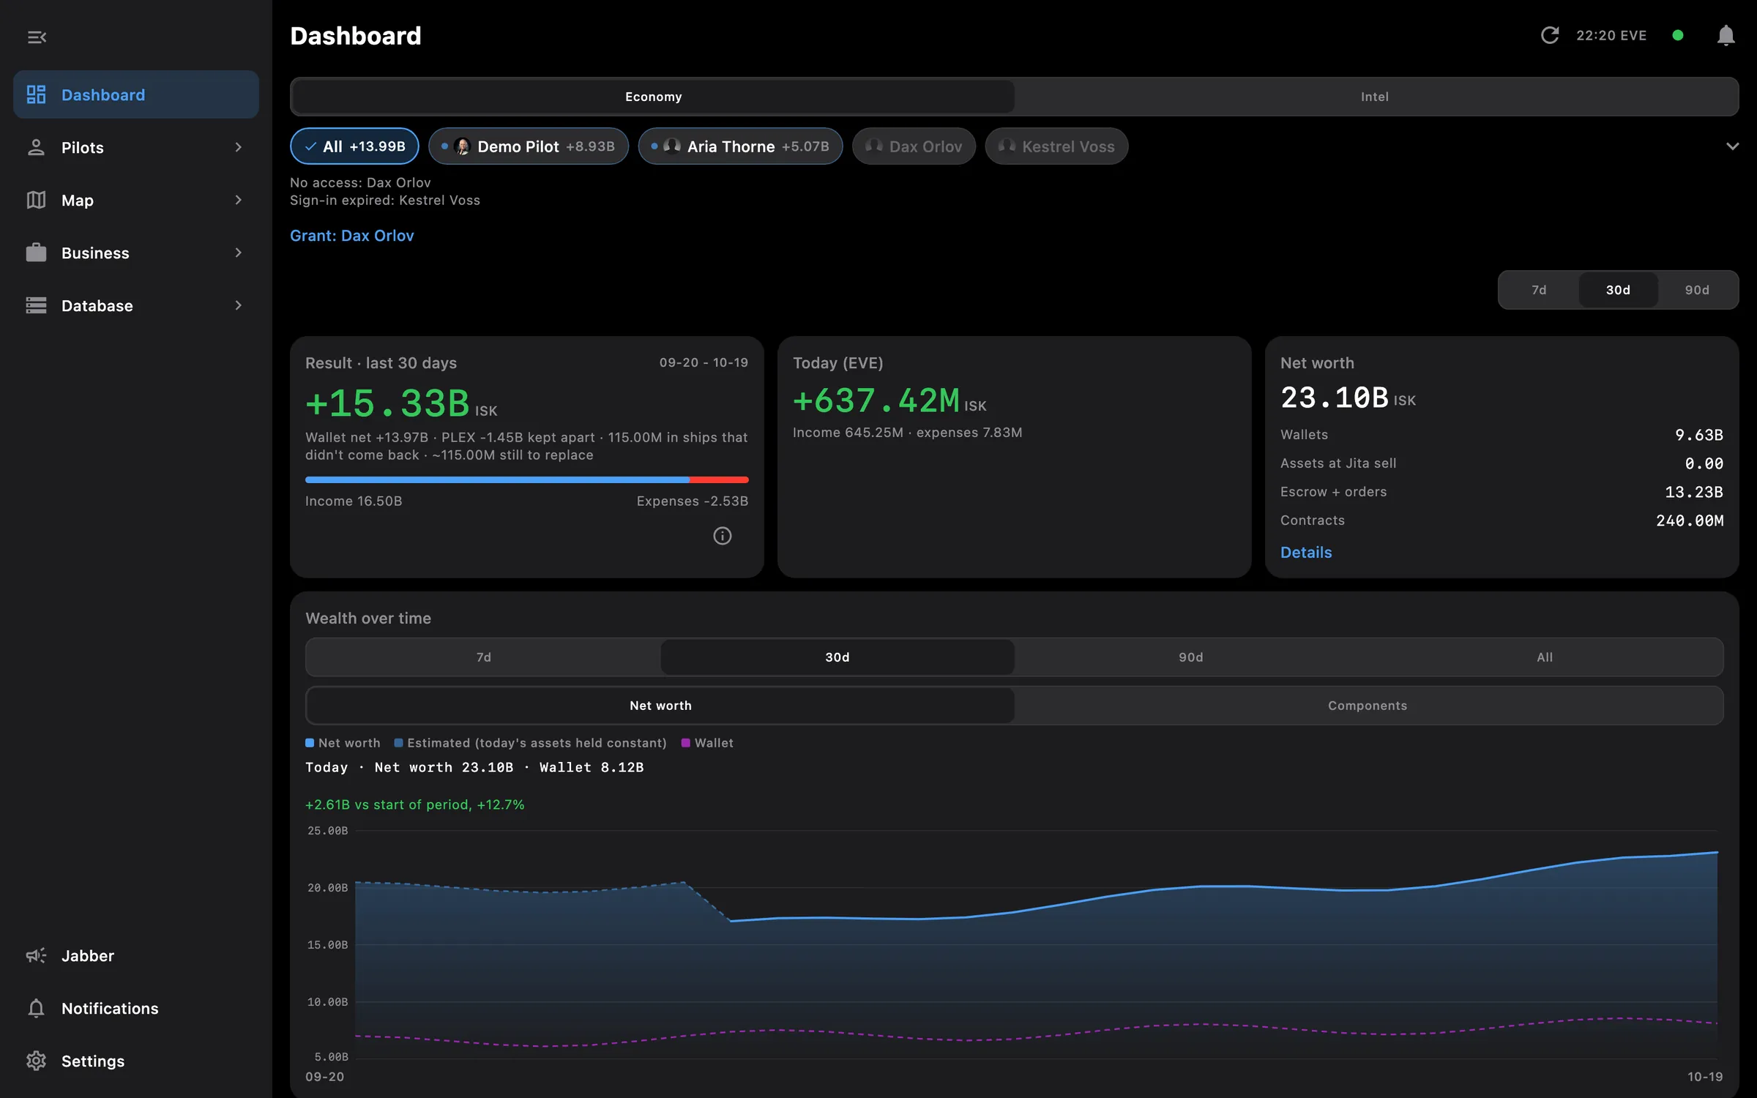This screenshot has width=1757, height=1098.
Task: Toggle Demo Pilot +8.93B chip
Action: tap(529, 146)
